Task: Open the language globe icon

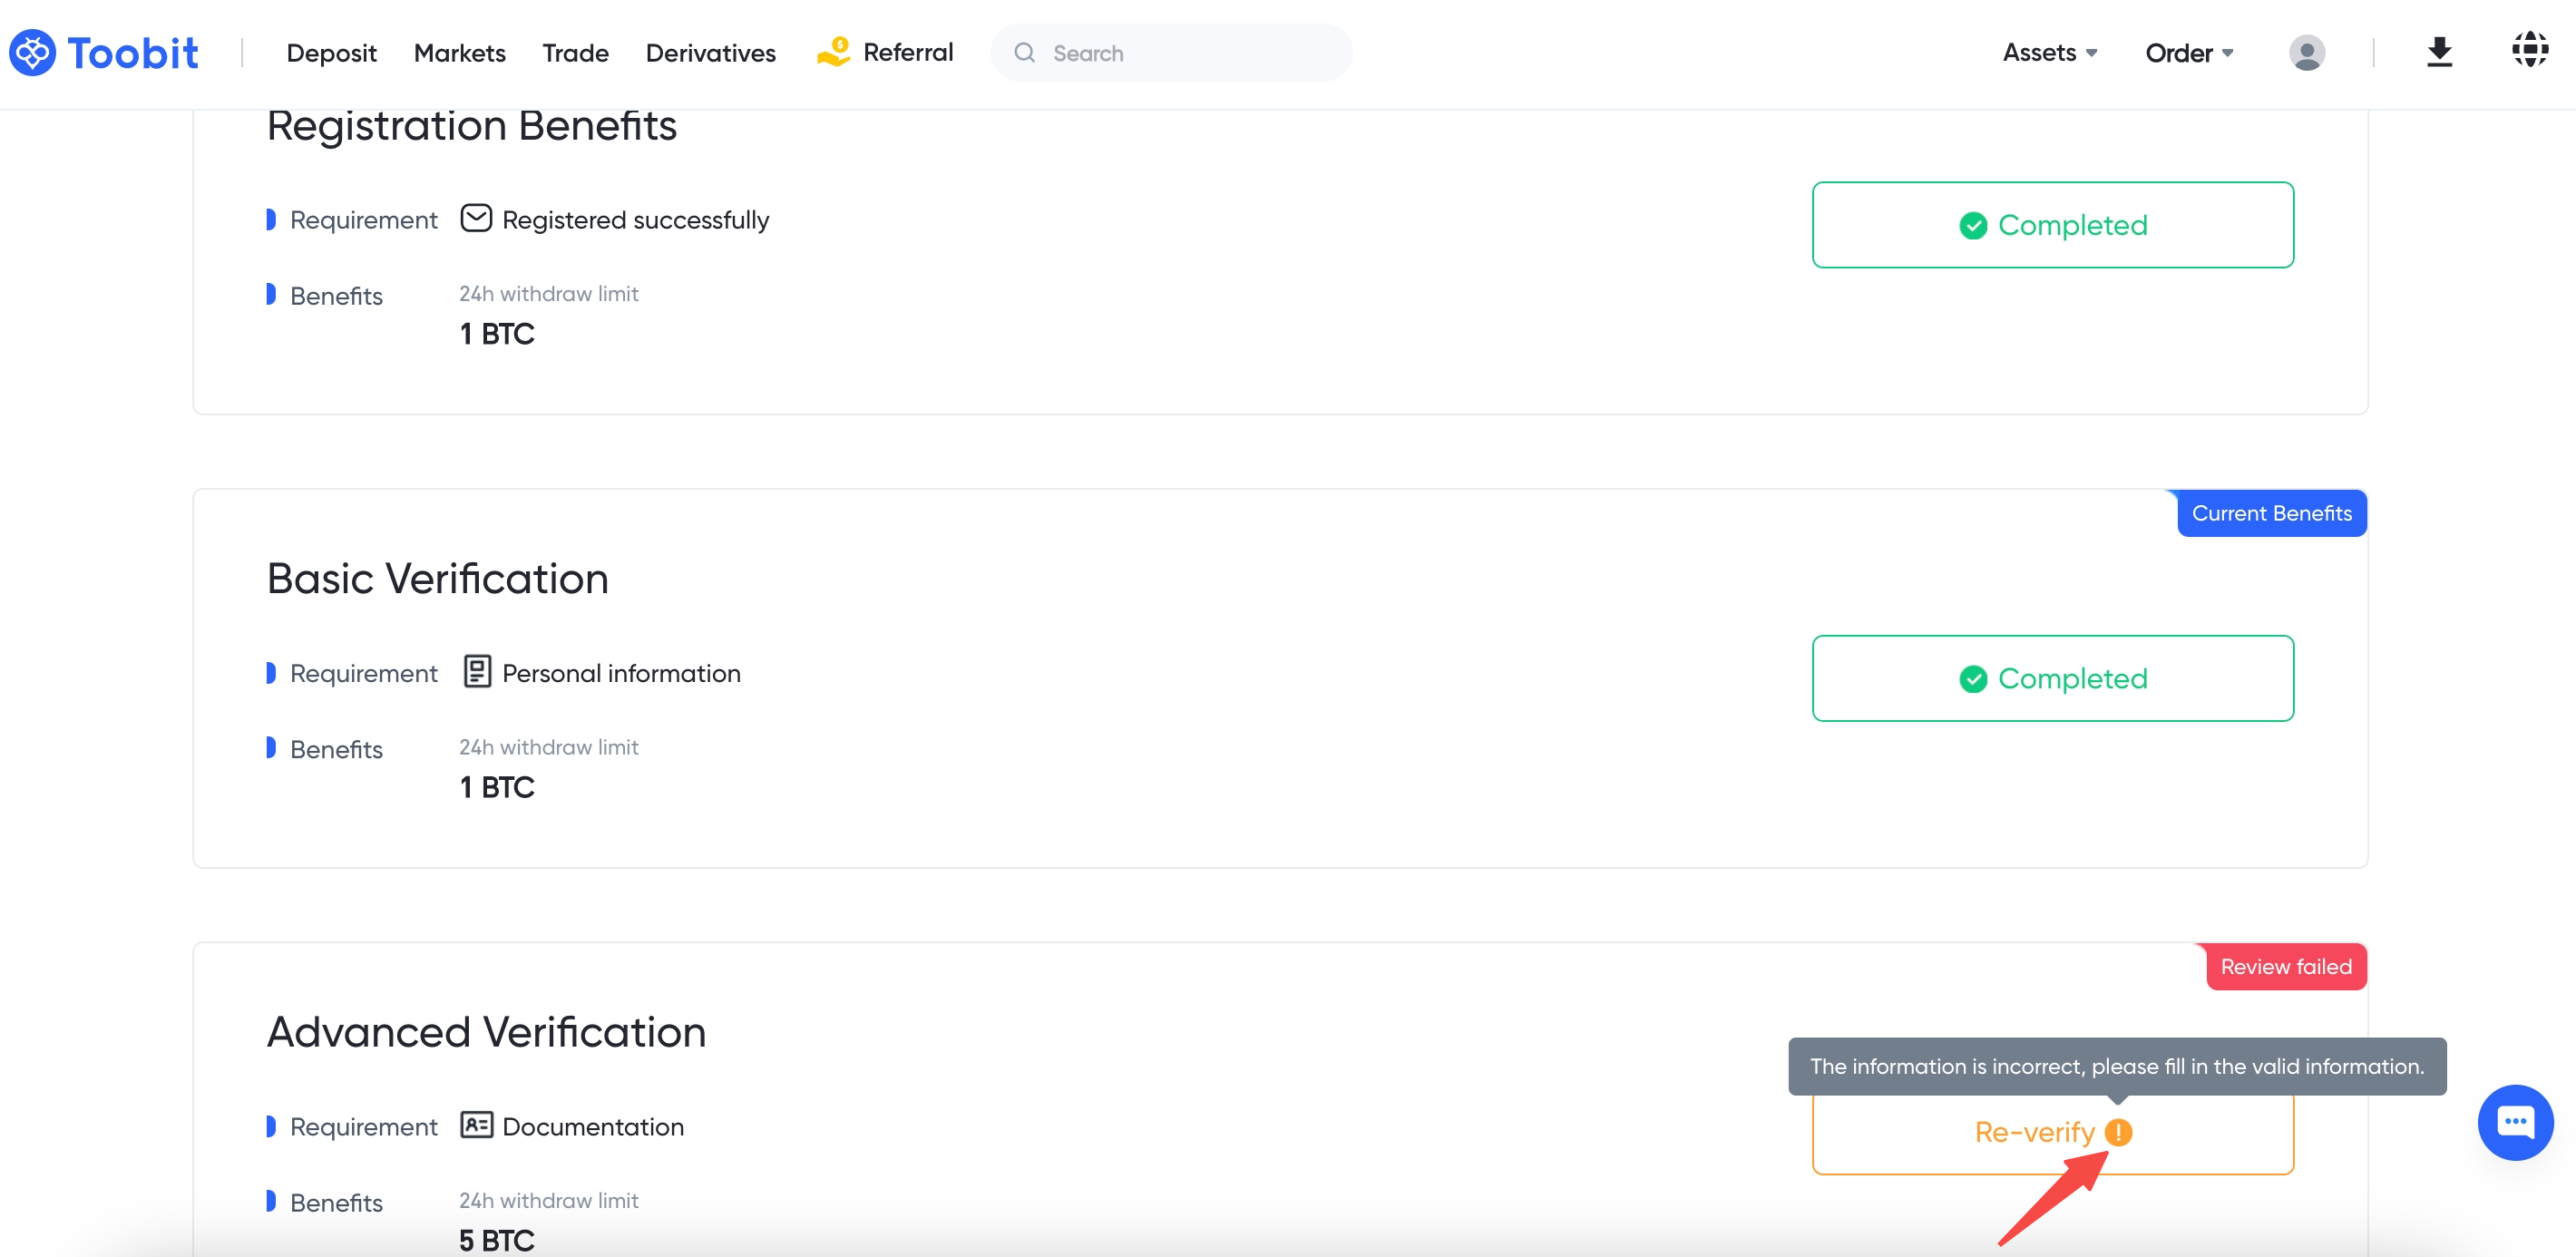Action: [x=2530, y=49]
